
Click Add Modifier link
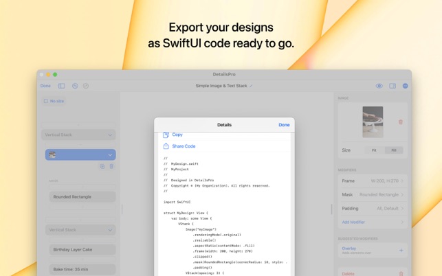(353, 222)
